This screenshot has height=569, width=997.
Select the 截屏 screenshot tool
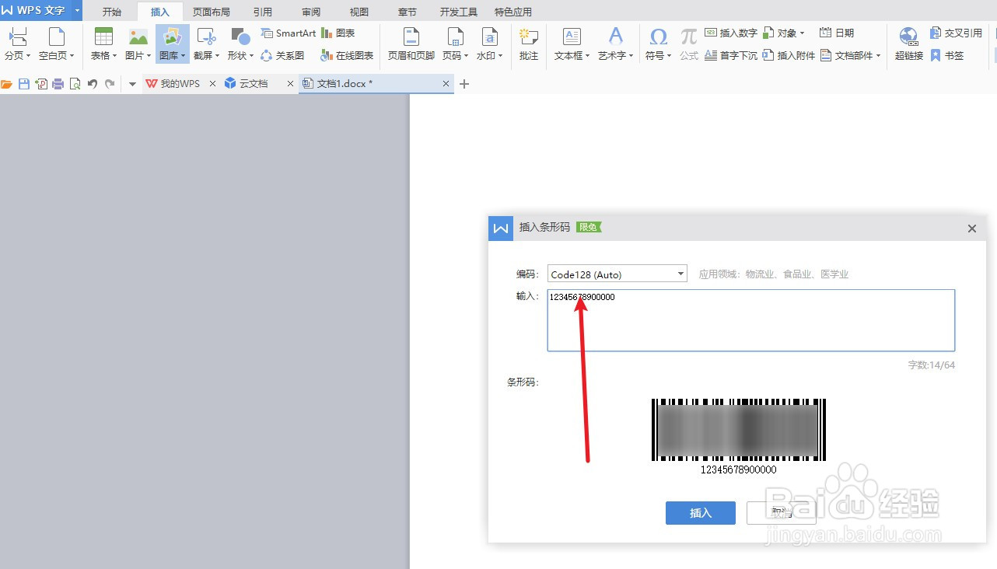coord(206,44)
